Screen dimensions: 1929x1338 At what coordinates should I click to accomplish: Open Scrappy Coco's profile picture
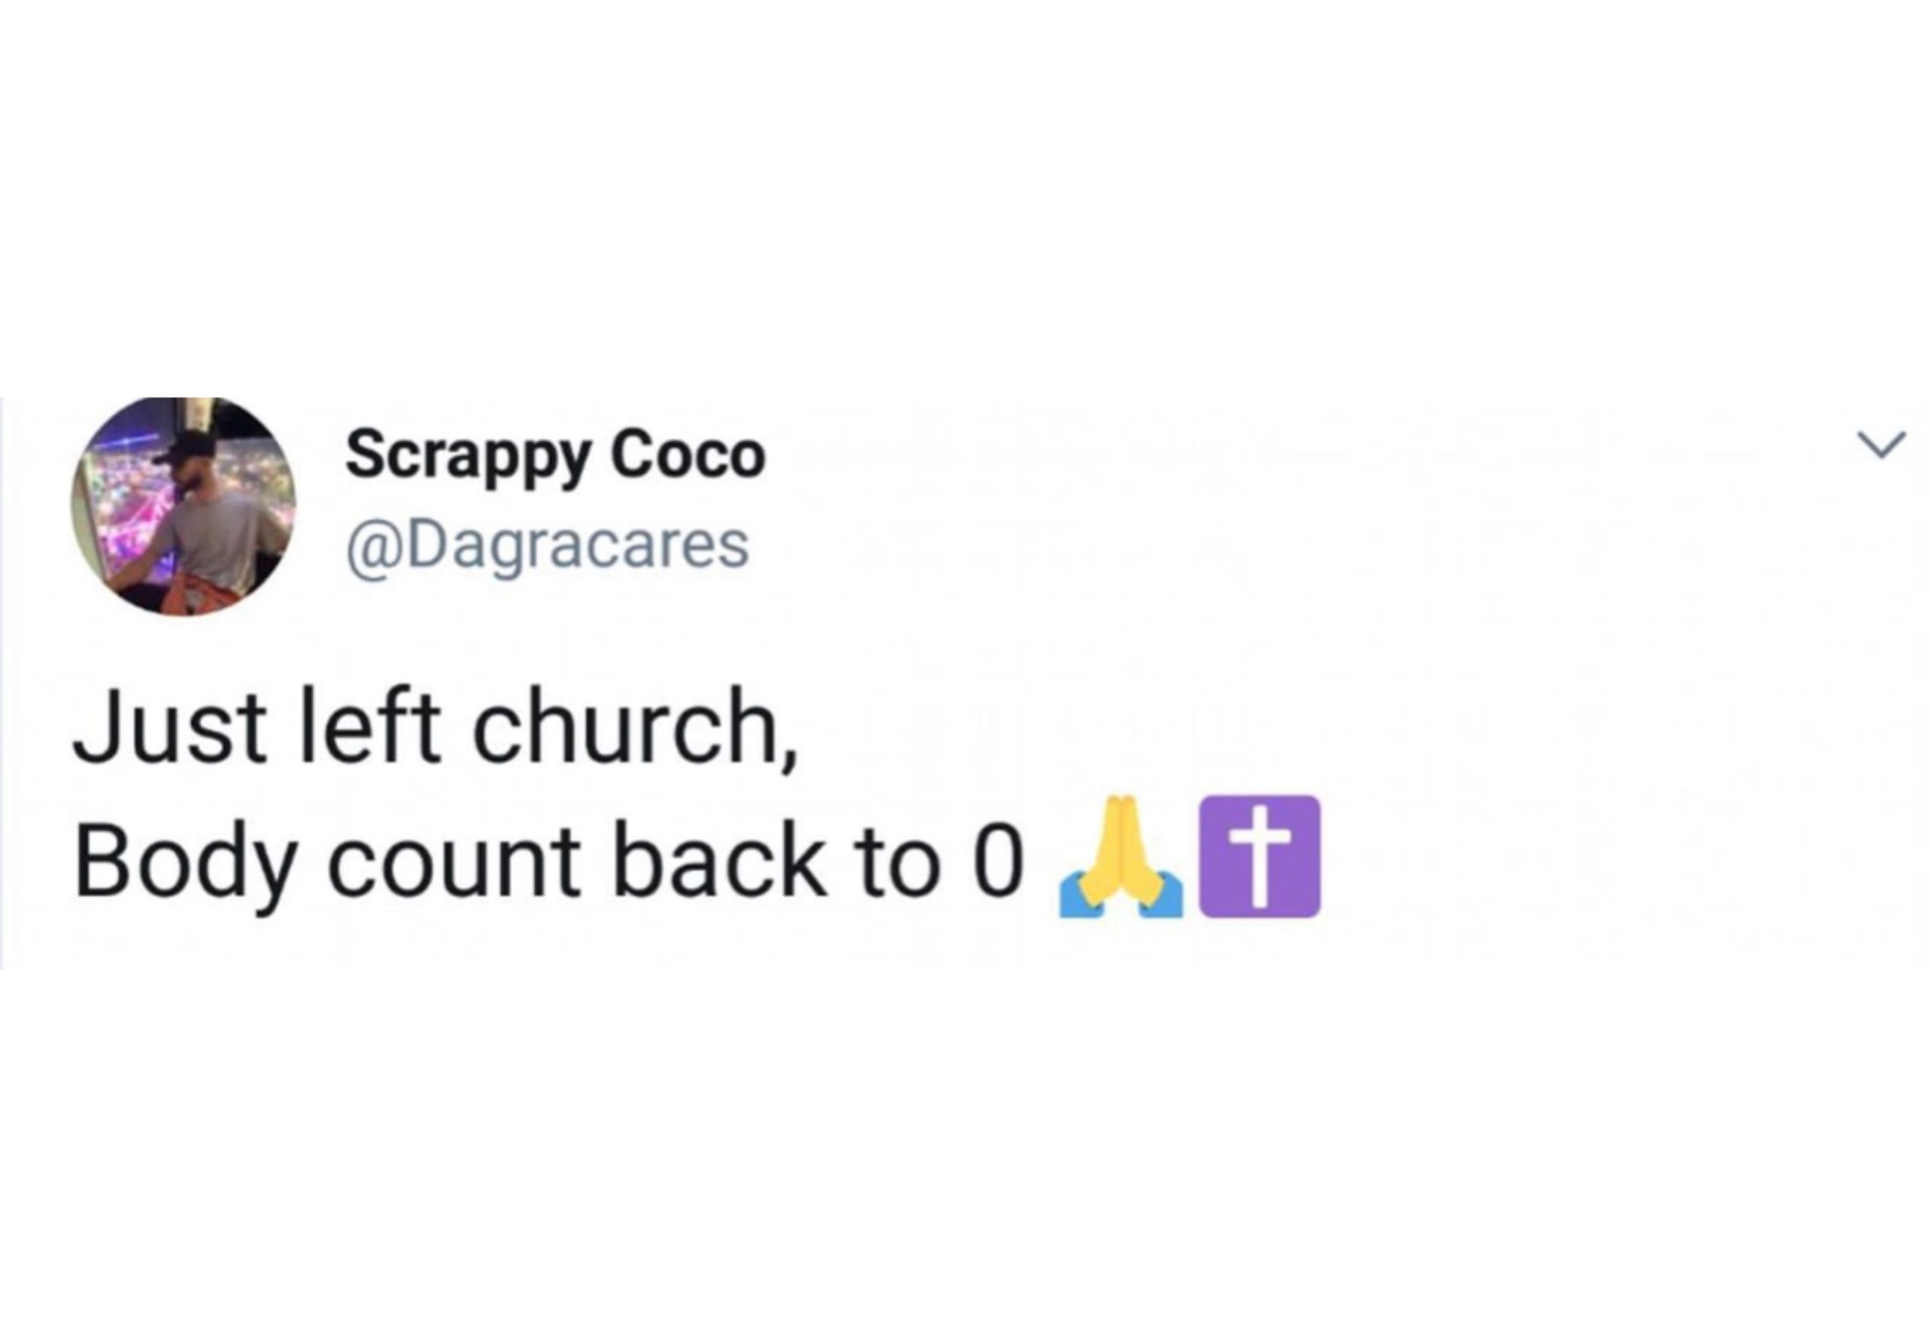point(183,506)
